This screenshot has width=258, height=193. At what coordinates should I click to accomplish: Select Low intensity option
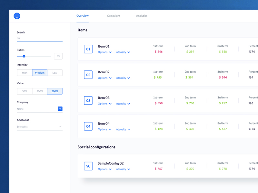point(55,73)
